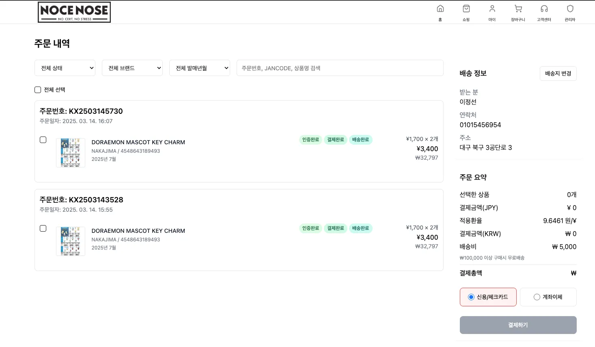Screen dimensions: 595x347
Task: Click the 주문 요약 heading
Action: 473,177
